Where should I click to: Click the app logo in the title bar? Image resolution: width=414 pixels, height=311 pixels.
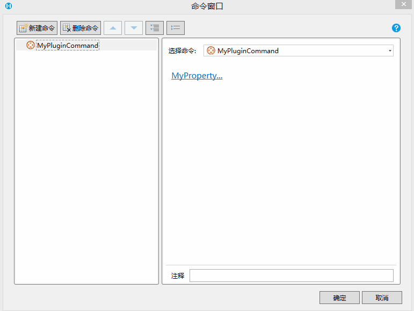[x=9, y=6]
